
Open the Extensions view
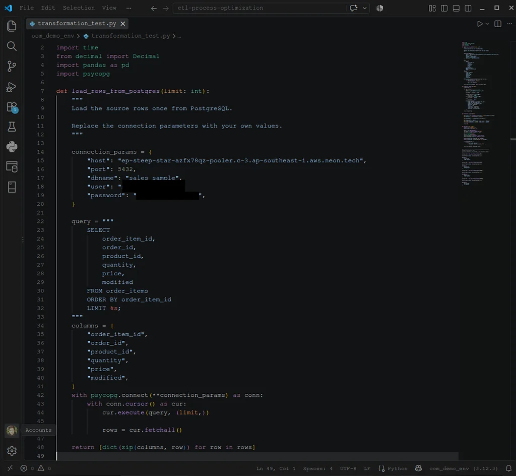click(x=12, y=107)
